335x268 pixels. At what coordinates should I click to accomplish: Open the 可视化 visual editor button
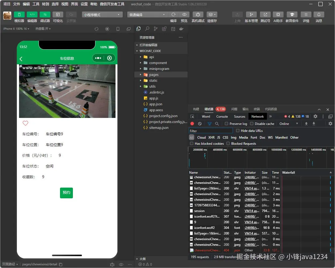(58, 14)
